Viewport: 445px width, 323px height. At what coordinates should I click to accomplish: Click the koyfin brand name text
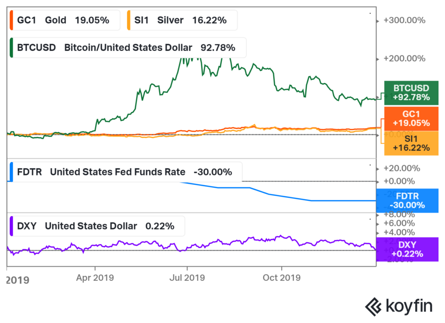[x=409, y=306]
